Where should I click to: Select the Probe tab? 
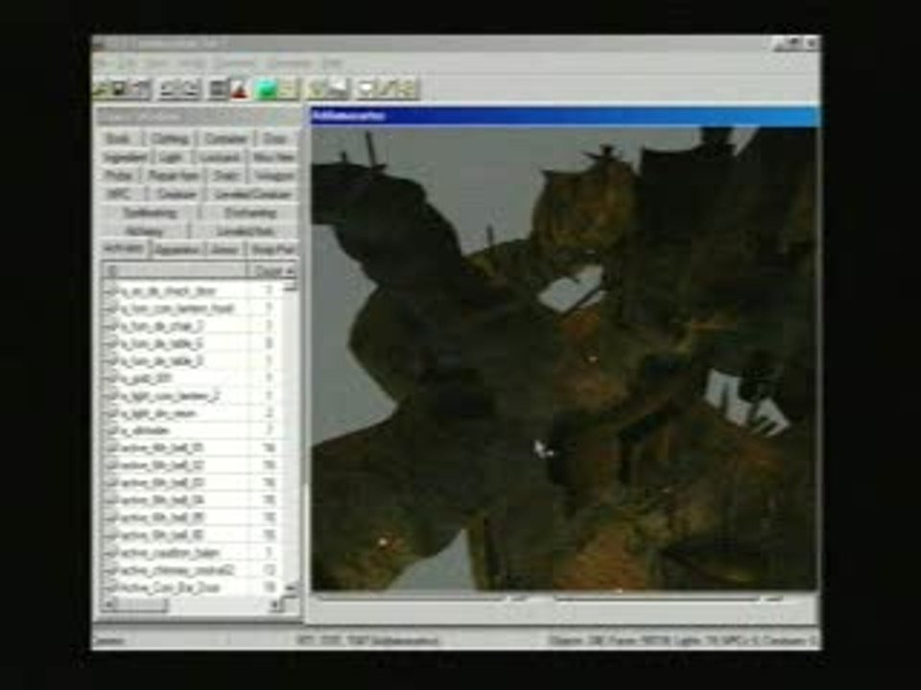[119, 175]
